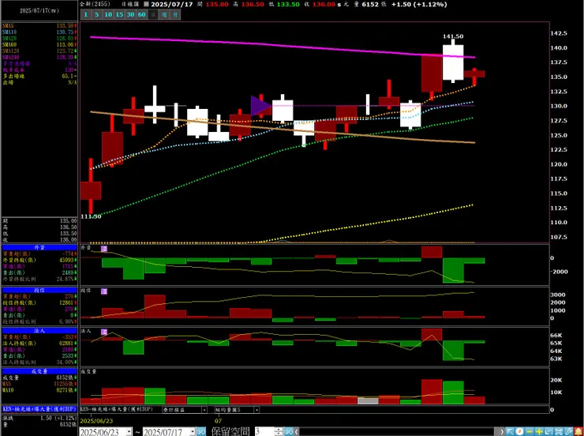The height and width of the screenshot is (436, 584).
Task: Open the second indicator dropdown ending in 5
Action: coord(256,410)
